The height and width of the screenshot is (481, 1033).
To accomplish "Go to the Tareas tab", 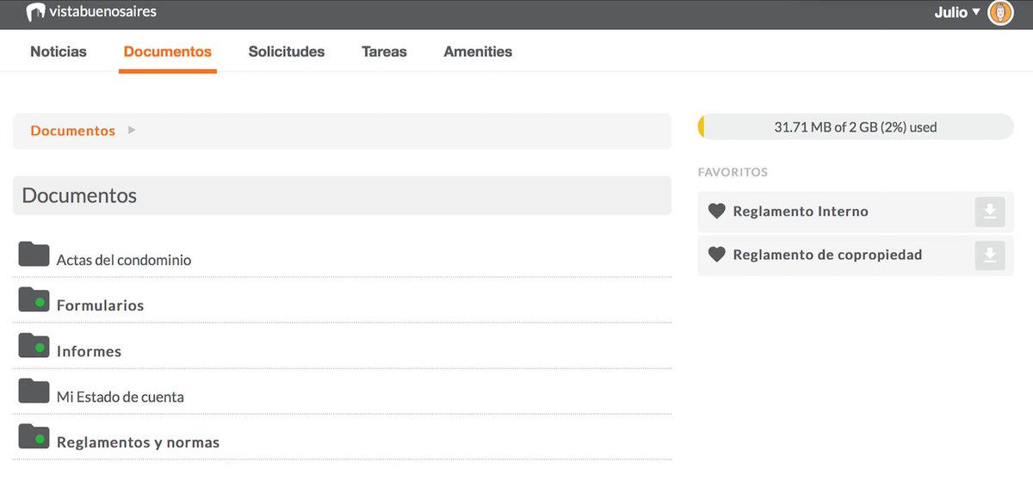I will tap(384, 52).
